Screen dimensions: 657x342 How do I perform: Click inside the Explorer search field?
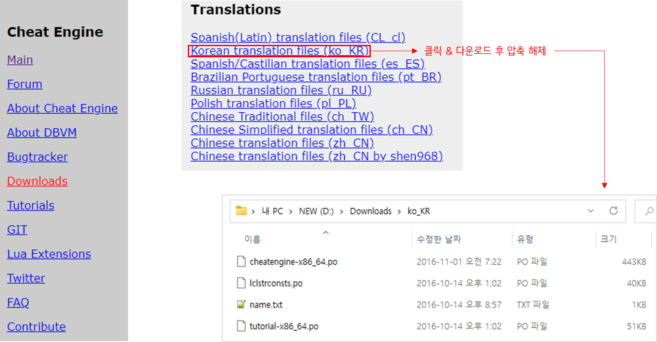pos(647,211)
